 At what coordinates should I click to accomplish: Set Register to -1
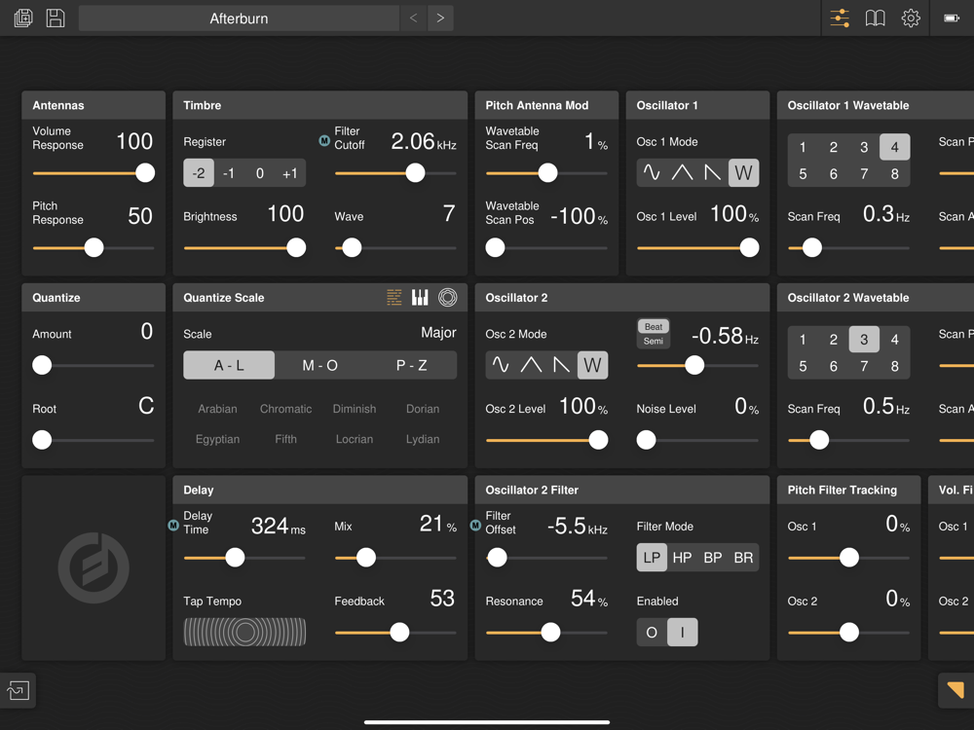coord(229,173)
